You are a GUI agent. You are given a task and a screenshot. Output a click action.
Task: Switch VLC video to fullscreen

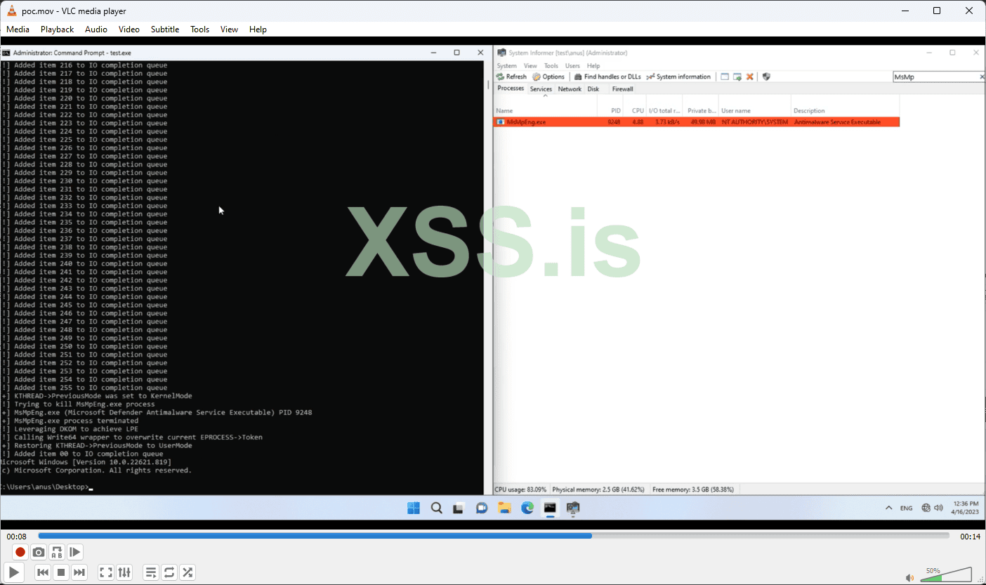(x=106, y=572)
